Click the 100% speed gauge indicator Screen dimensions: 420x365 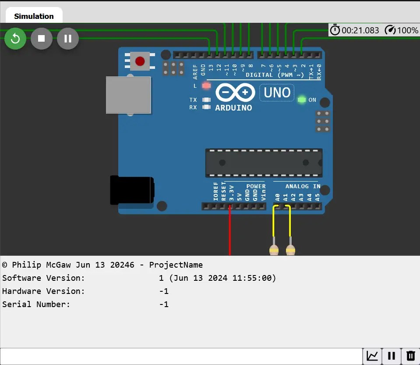pyautogui.click(x=402, y=30)
